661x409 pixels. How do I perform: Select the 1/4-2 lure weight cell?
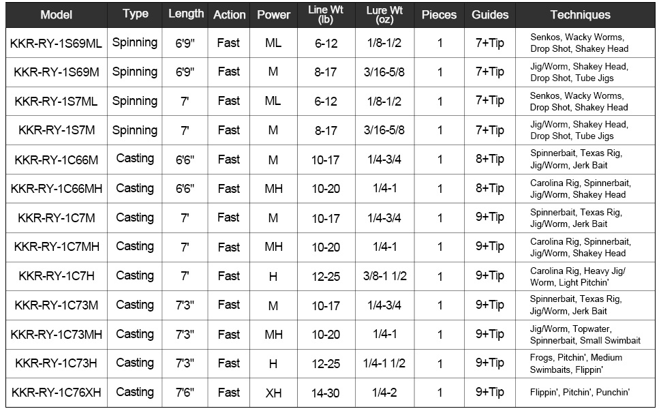click(x=384, y=393)
